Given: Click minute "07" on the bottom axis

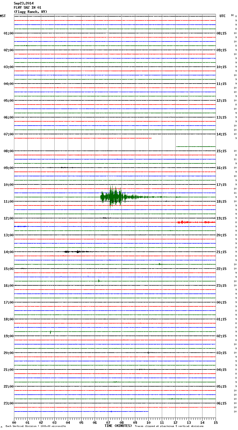Looking at the screenshot, I should tap(108, 422).
